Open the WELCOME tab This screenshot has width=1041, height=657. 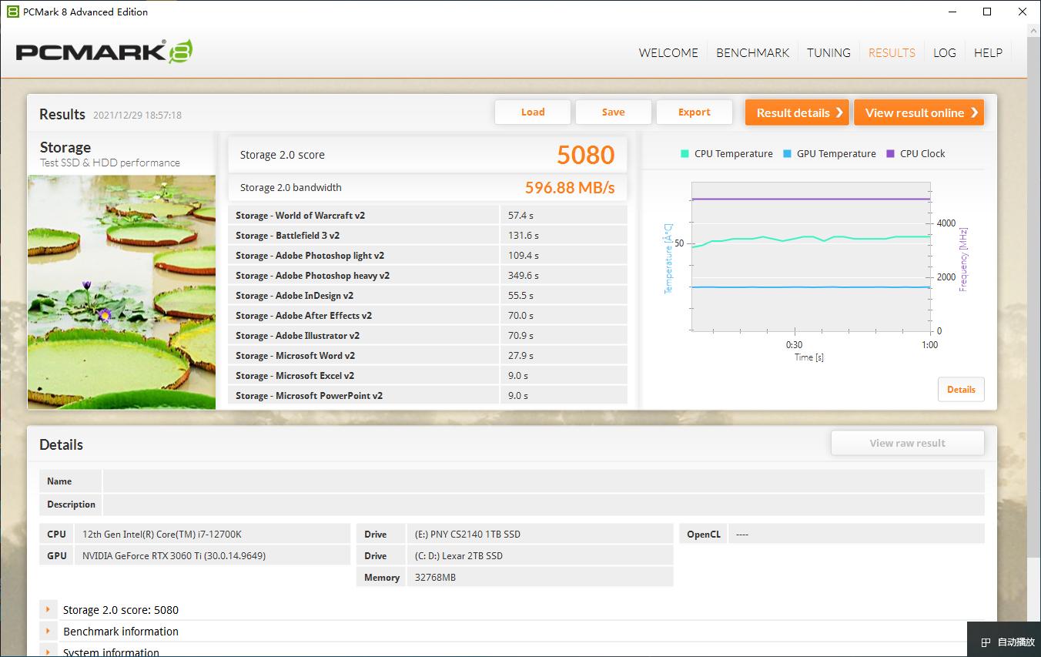[668, 53]
